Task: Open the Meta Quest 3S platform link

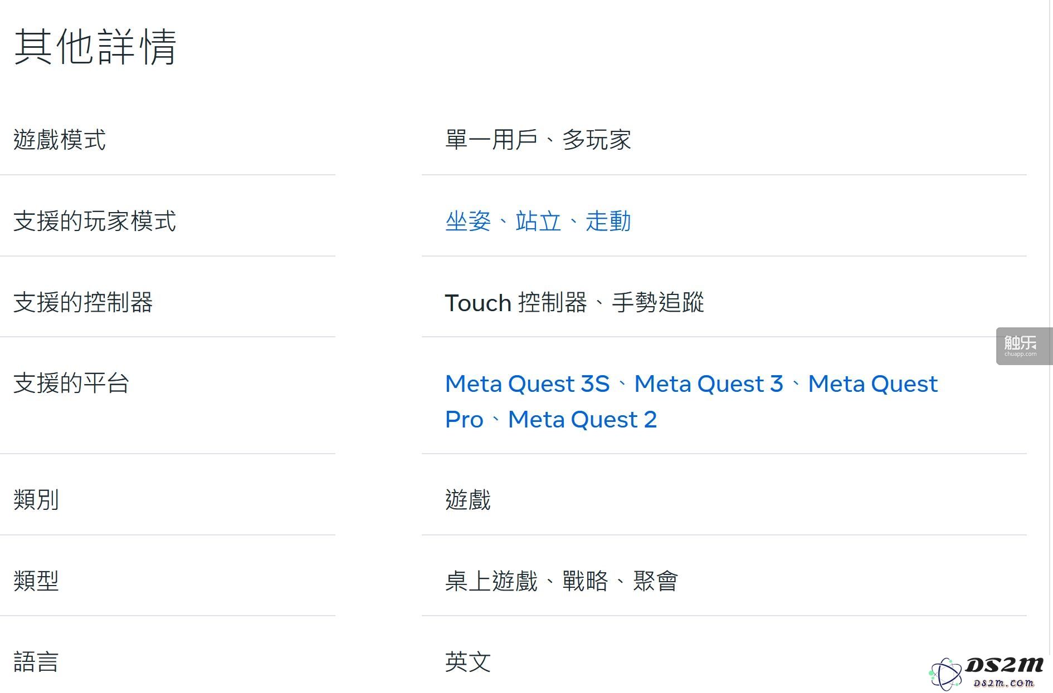Action: [x=528, y=384]
